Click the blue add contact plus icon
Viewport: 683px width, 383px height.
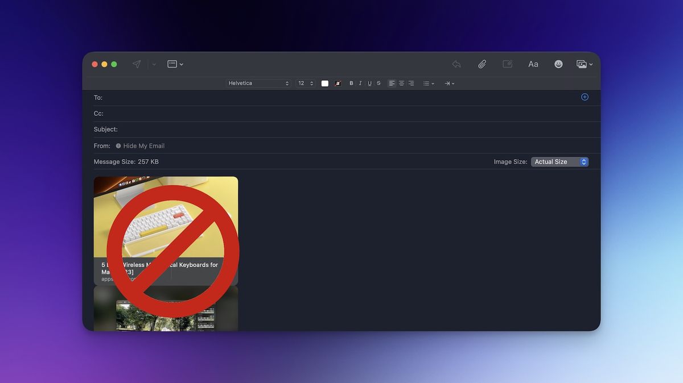[585, 97]
